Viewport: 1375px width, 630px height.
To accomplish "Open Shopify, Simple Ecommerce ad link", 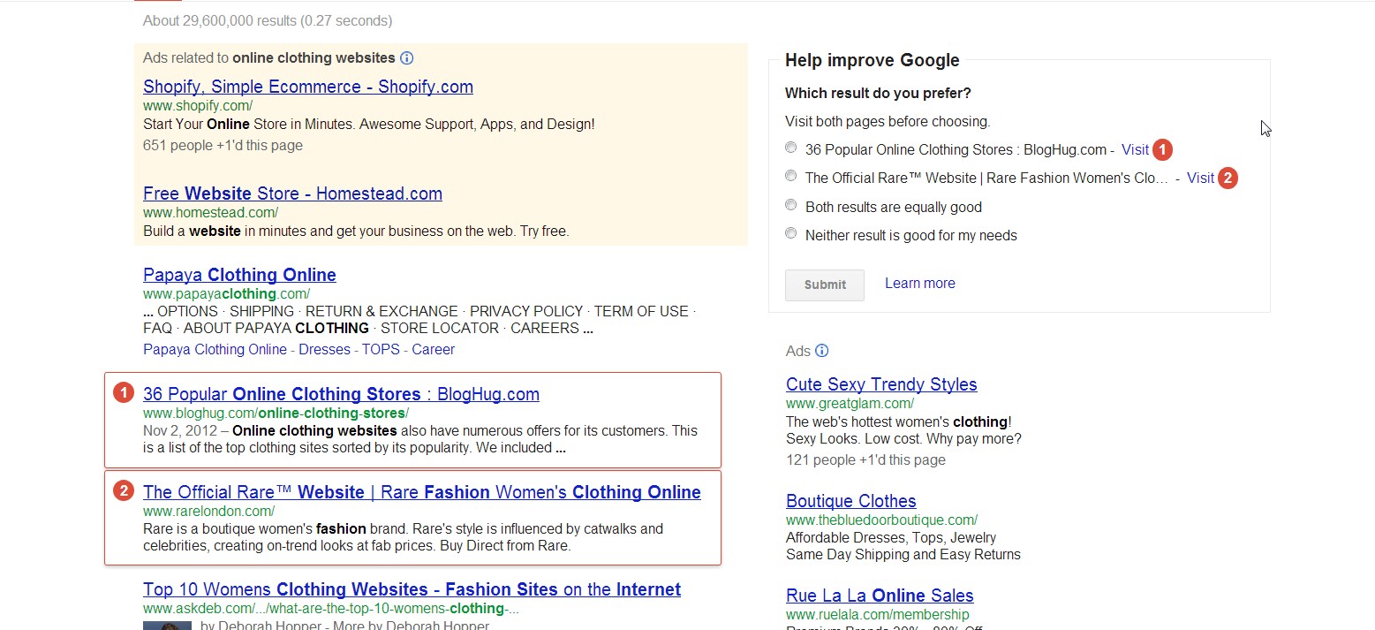I will coord(308,87).
